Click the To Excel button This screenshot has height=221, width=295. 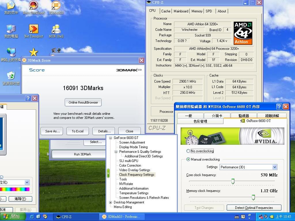coord(77,131)
